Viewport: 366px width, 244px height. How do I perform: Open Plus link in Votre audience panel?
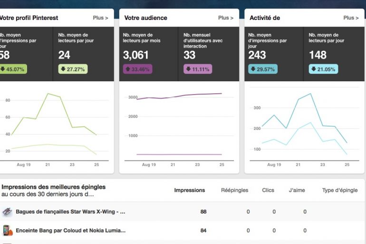225,18
